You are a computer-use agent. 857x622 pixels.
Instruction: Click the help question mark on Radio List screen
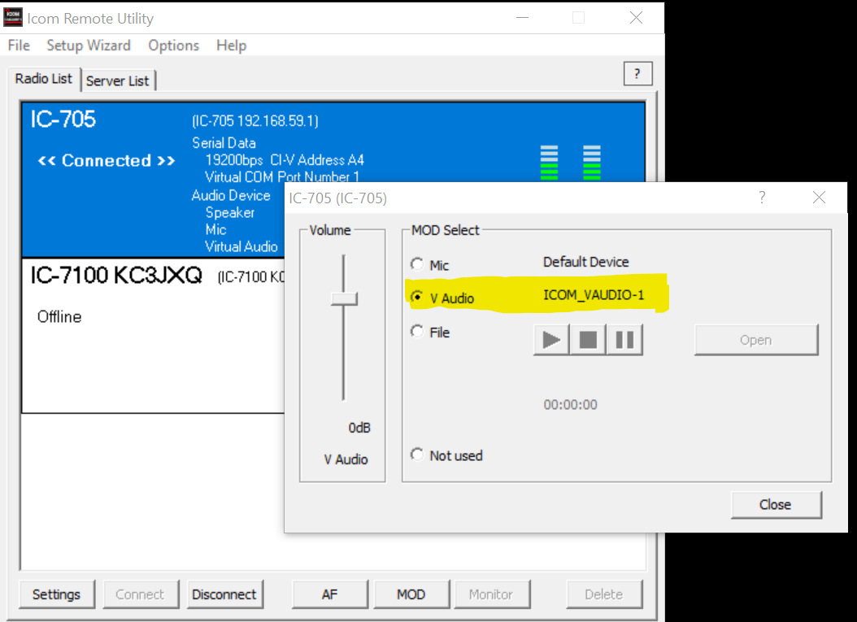[x=637, y=73]
